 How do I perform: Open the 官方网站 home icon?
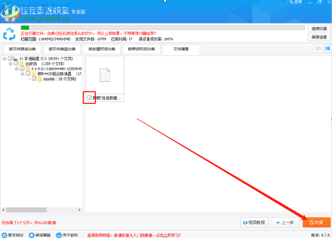click(4, 234)
